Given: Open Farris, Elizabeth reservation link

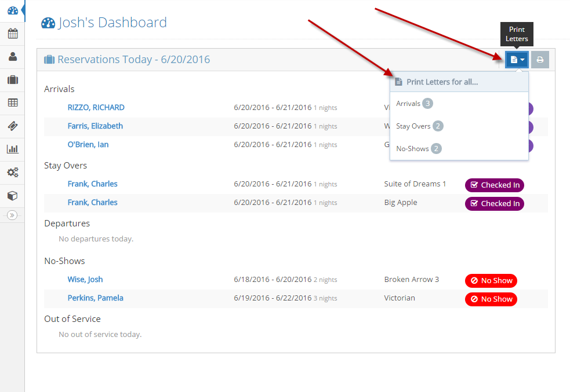Looking at the screenshot, I should [x=95, y=126].
